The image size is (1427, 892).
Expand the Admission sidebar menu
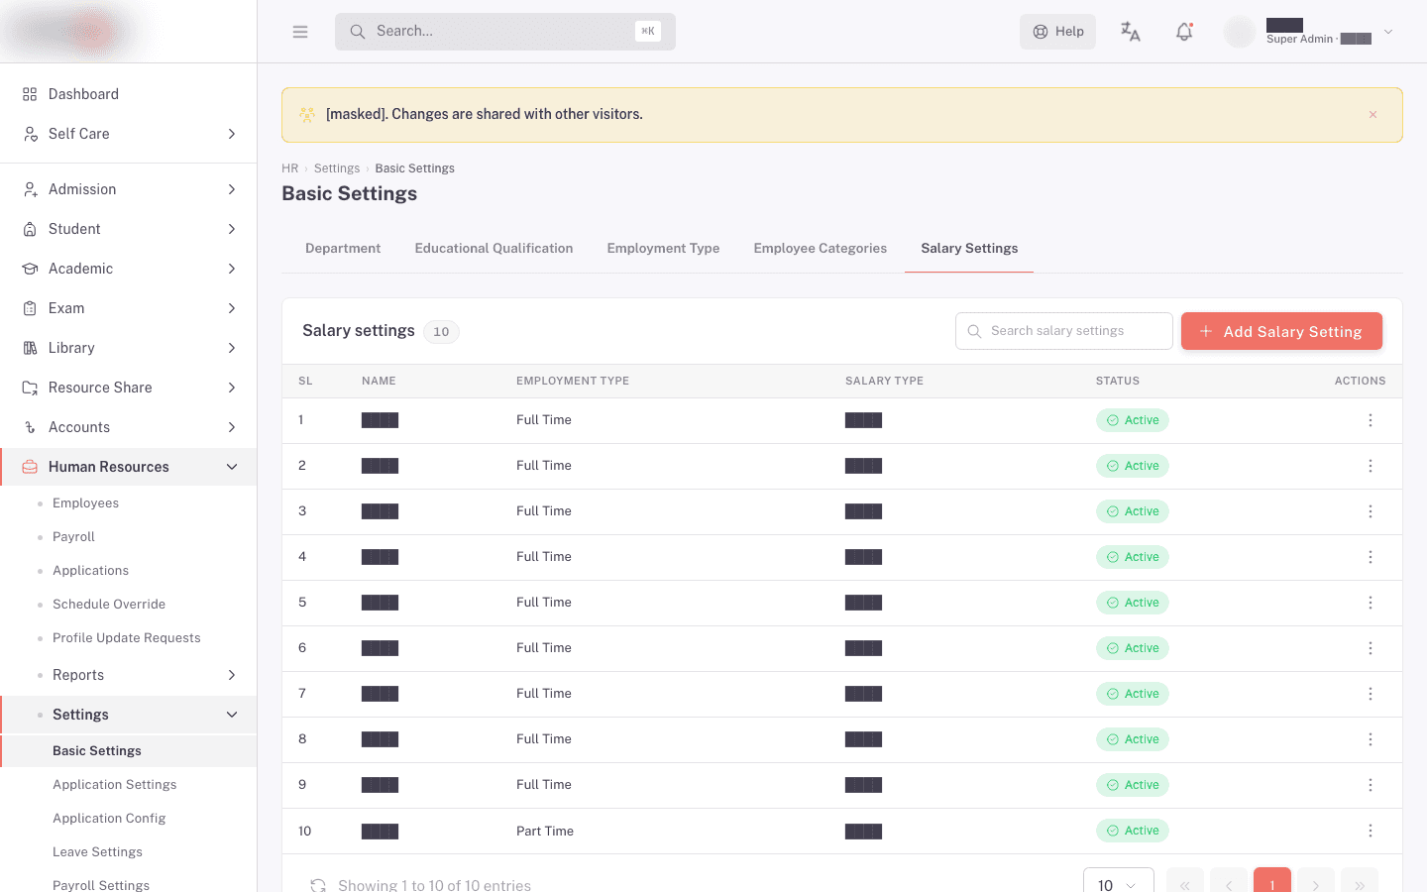129,189
